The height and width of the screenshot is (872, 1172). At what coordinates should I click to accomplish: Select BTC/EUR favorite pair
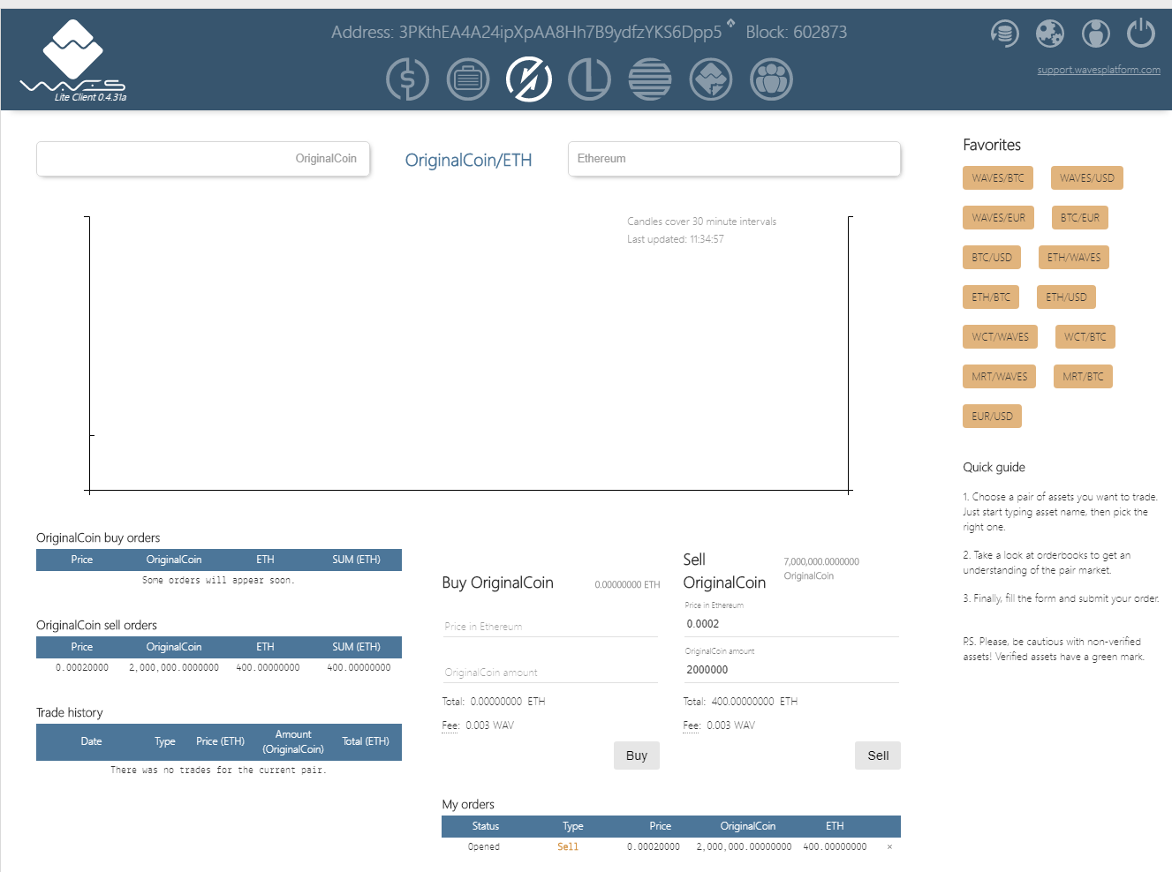click(1080, 218)
